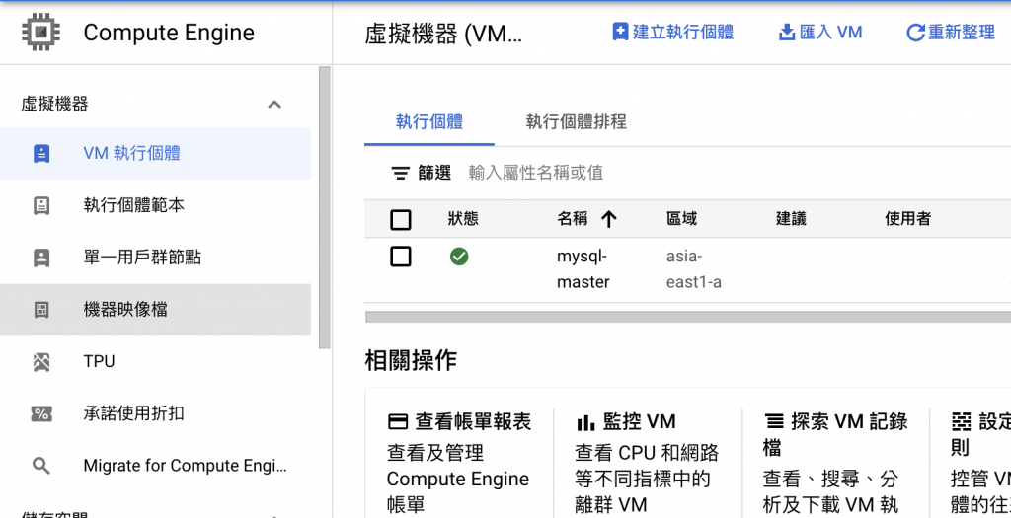This screenshot has height=518, width=1011.
Task: Click the 虛擬機器 (VM... page title
Action: point(443,34)
